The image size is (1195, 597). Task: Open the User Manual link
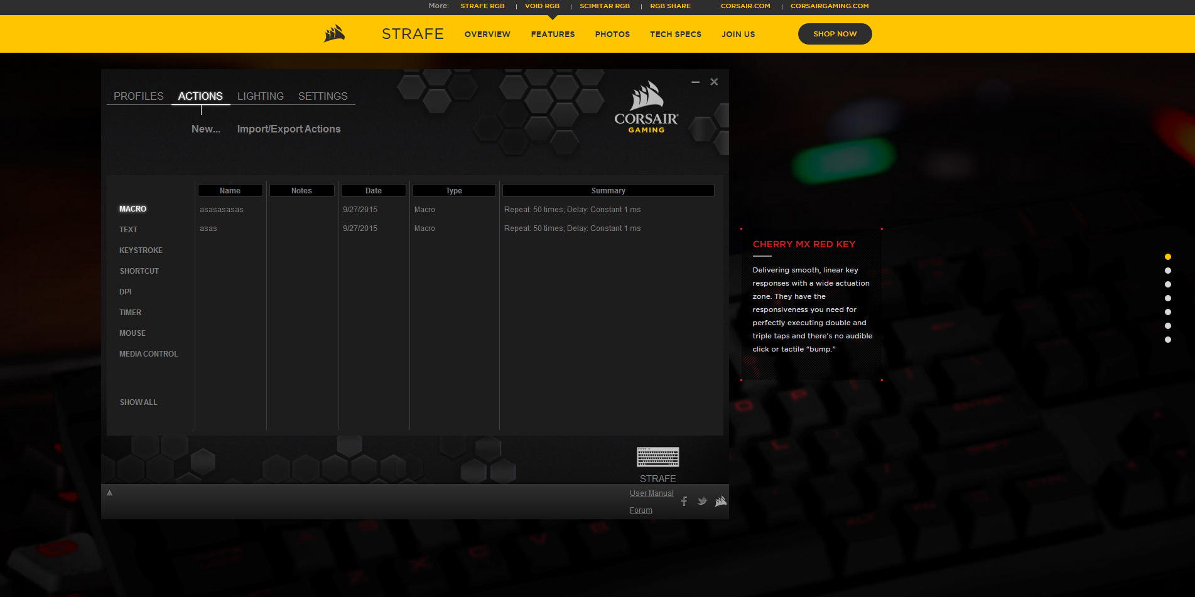click(x=651, y=493)
